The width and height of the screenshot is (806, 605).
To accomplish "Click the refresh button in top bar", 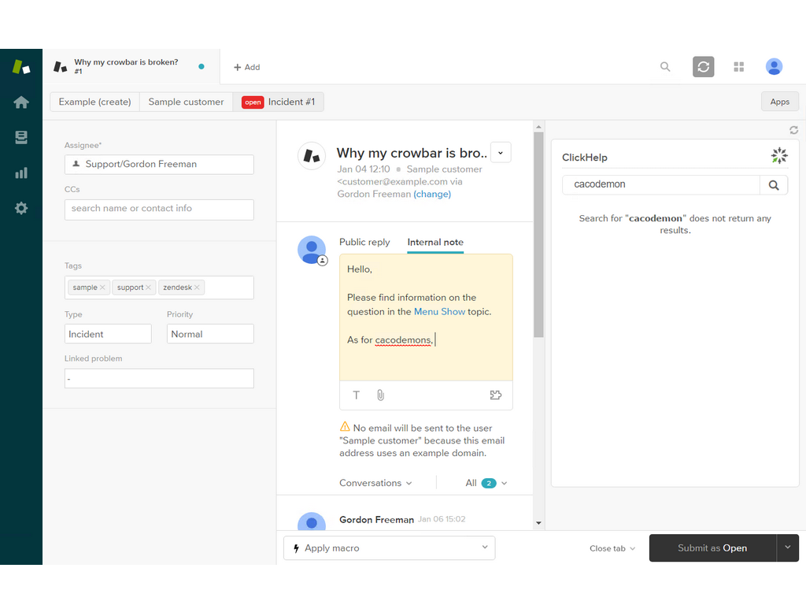I will [x=703, y=67].
